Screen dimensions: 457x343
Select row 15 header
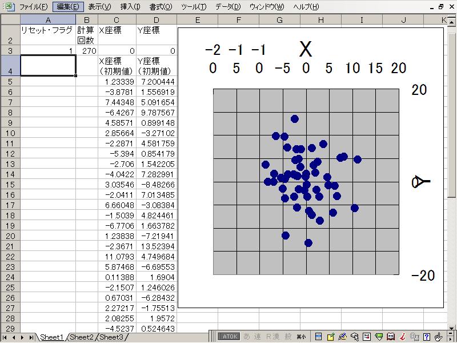tap(10, 185)
